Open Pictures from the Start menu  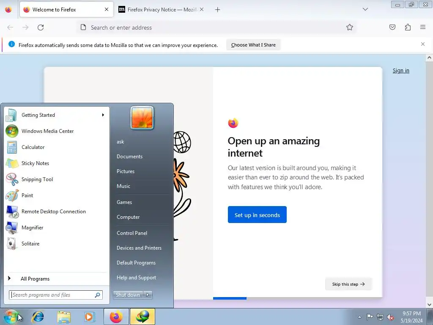[x=126, y=171]
